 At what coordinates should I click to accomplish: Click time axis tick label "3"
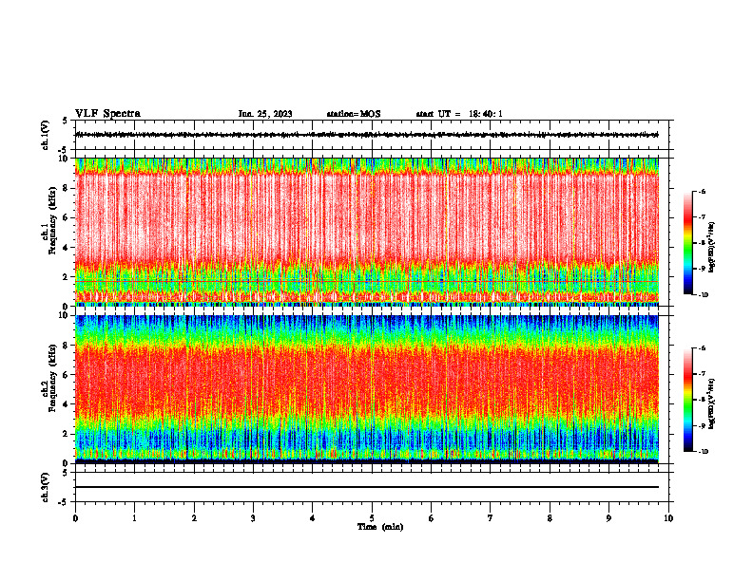point(253,518)
